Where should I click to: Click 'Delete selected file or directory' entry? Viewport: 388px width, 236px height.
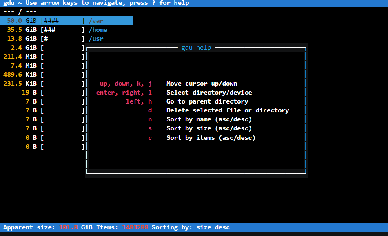click(227, 110)
